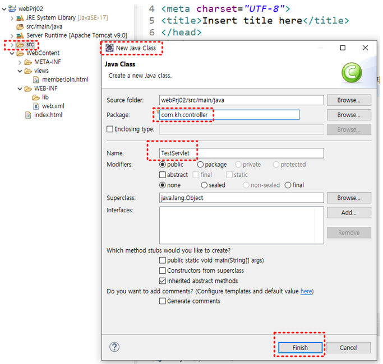Expand the src folder node

pos(12,45)
